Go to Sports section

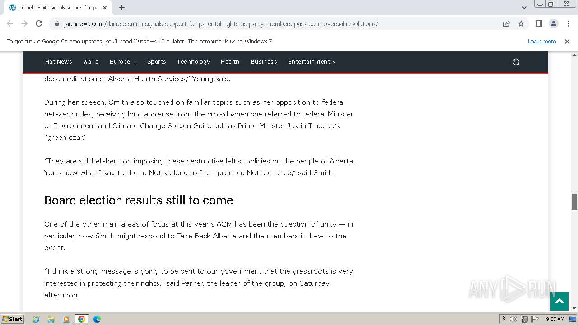(157, 62)
